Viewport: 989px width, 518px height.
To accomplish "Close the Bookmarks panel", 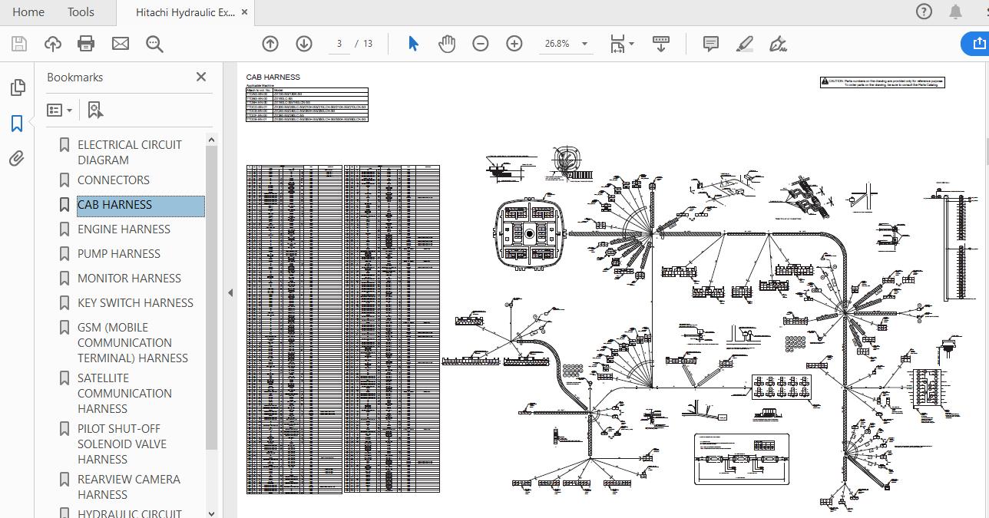I will coord(201,77).
